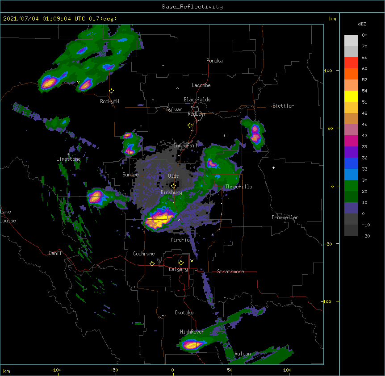This screenshot has height=376, width=385.
Task: Click the RedDeer city label
Action: [x=197, y=114]
